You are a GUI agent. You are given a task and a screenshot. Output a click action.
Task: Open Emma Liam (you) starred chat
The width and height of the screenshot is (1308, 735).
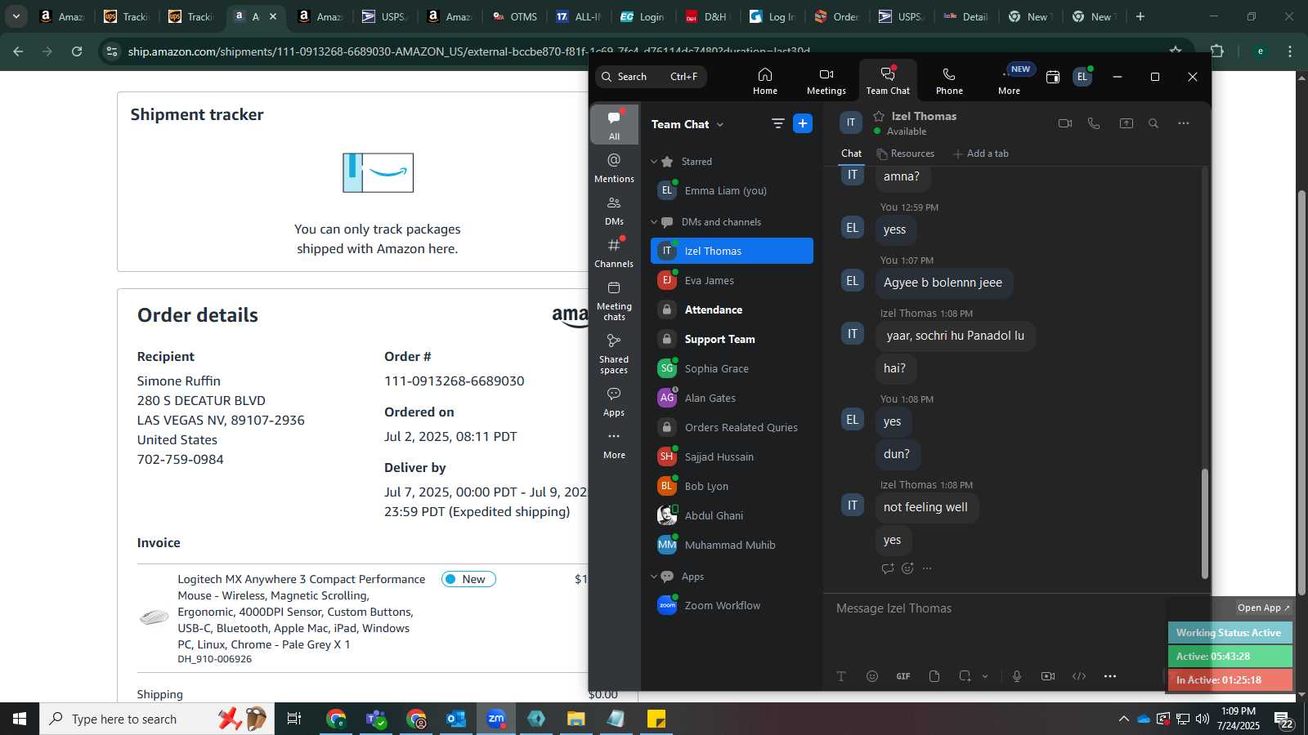[732, 190]
